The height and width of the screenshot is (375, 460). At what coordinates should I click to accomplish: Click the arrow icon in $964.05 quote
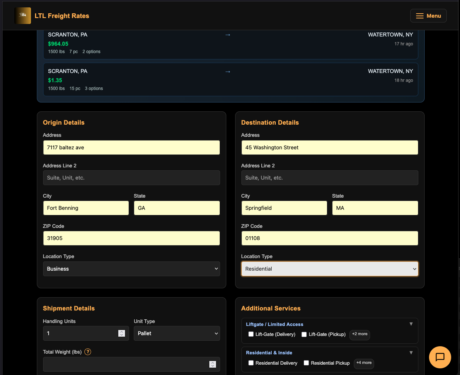[x=228, y=35]
